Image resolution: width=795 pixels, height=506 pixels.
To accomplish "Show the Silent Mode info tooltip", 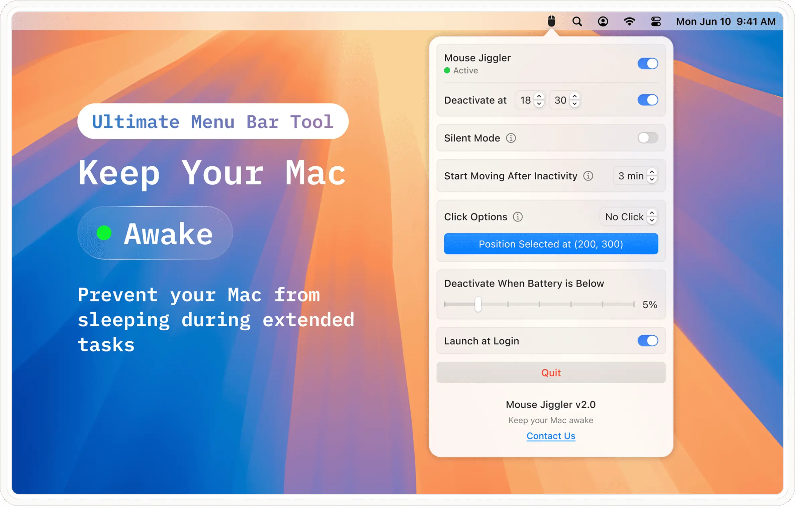I will pyautogui.click(x=511, y=138).
